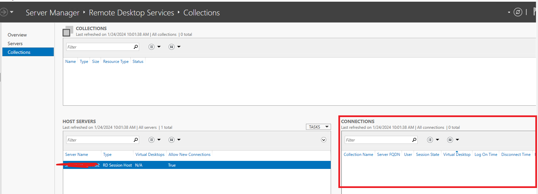538x194 pixels.
Task: Click search magnifier in Collections filter
Action: [x=136, y=47]
